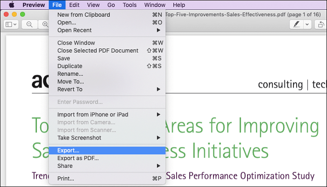The image size is (327, 187).
Task: Select Export... from the File menu
Action: coord(107,151)
